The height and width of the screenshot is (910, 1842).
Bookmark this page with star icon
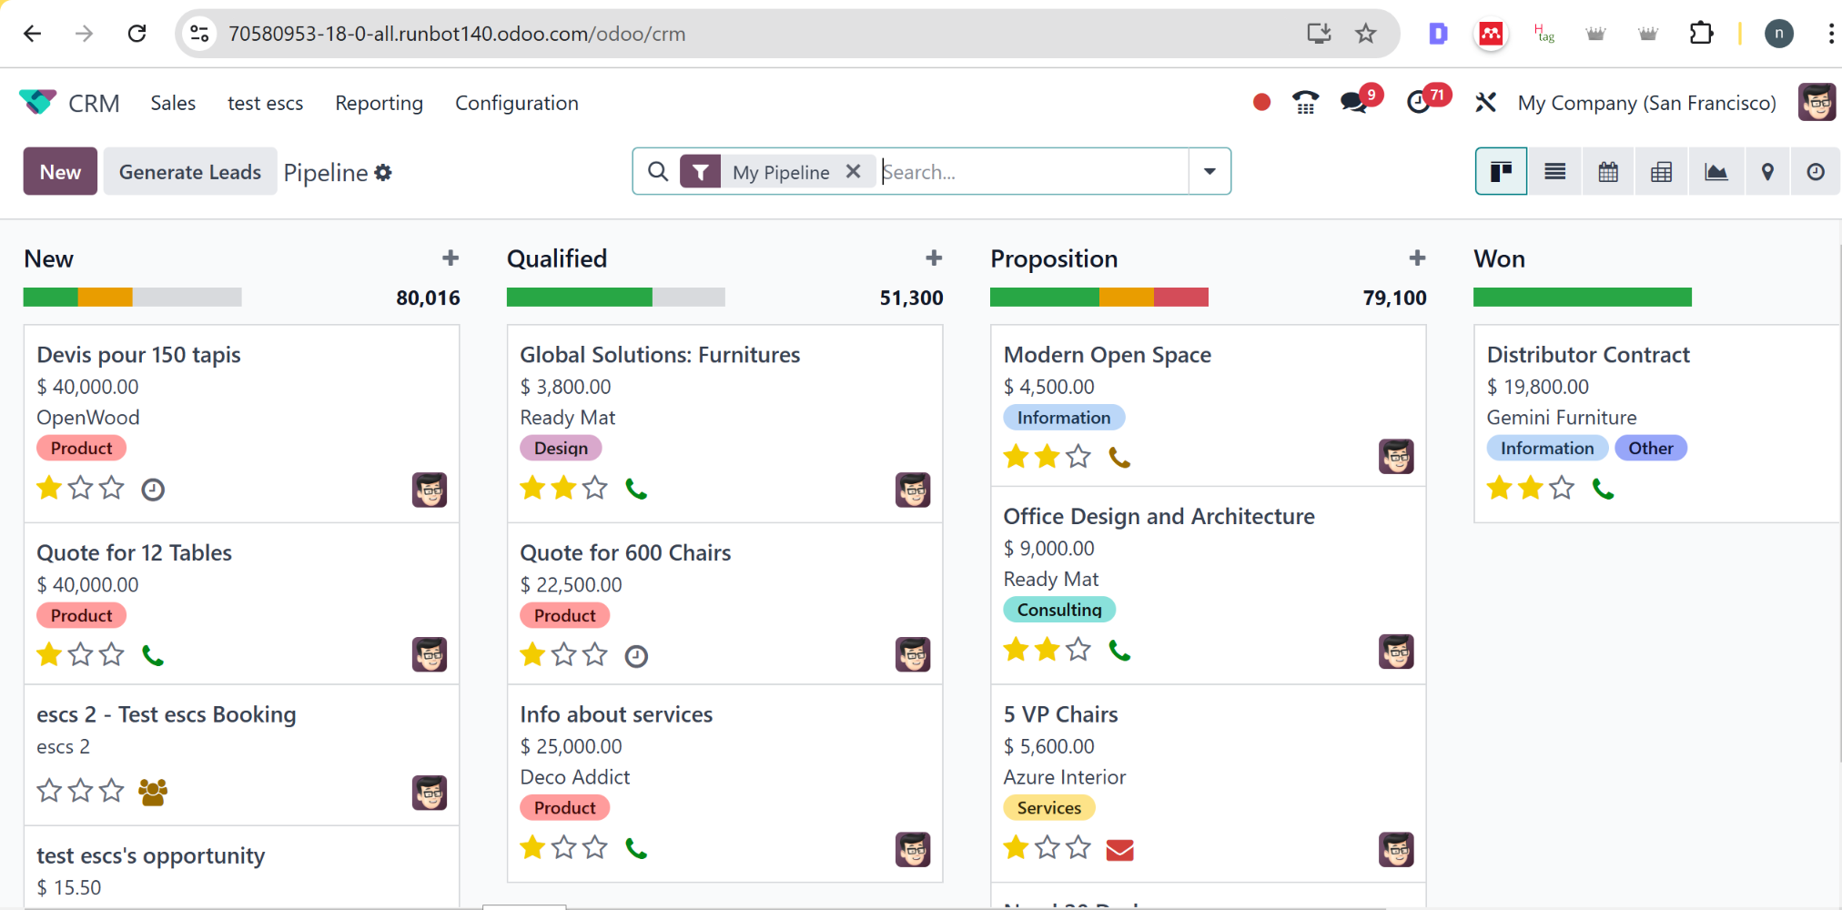click(1365, 34)
